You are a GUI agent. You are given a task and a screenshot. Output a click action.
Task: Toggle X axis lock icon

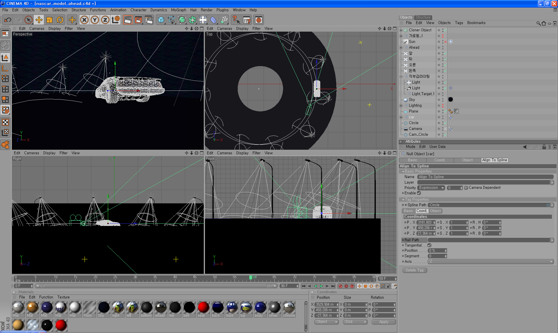click(x=84, y=20)
